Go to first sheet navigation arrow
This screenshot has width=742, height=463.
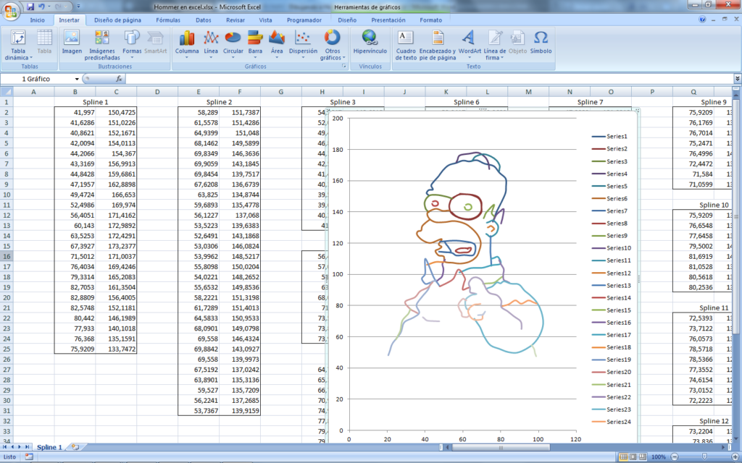click(5, 447)
